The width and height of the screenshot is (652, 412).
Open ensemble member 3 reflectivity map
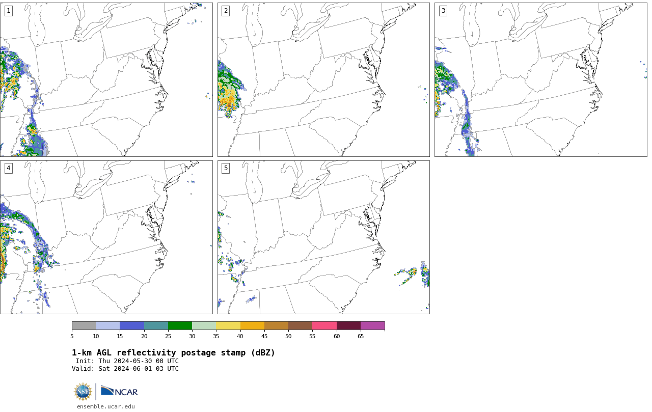tap(540, 79)
